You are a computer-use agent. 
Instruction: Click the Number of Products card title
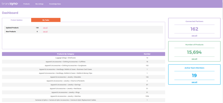coord(194,45)
